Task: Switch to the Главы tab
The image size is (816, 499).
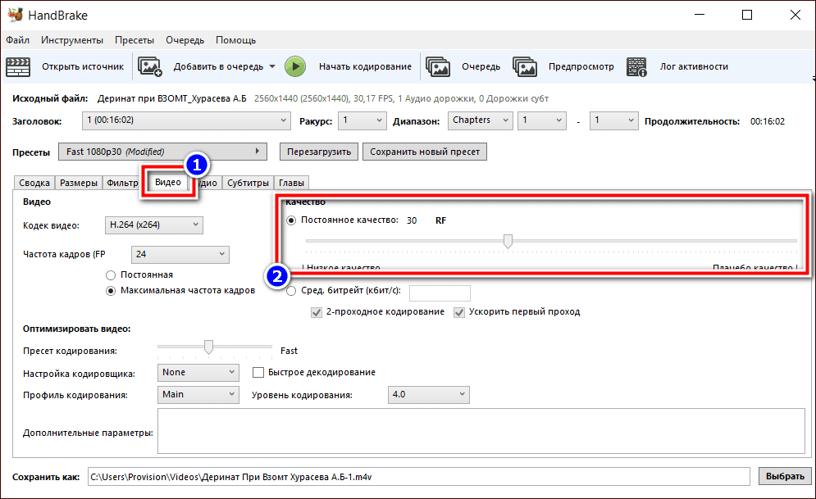Action: (291, 183)
